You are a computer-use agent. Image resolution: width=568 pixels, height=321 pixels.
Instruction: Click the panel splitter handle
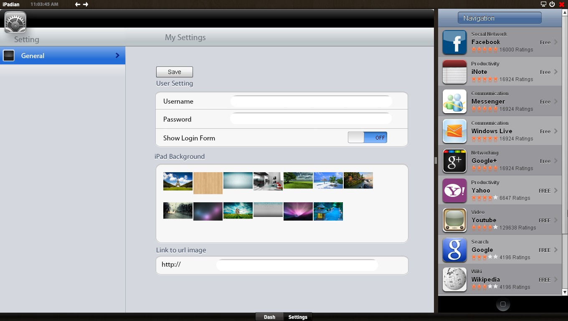(436, 160)
